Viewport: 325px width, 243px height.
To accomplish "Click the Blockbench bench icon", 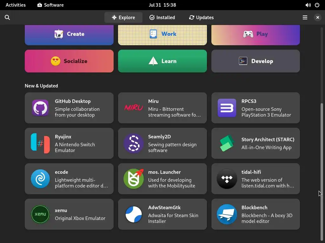I will [227, 214].
